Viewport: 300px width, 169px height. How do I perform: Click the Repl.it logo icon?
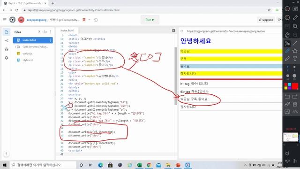tap(13, 20)
